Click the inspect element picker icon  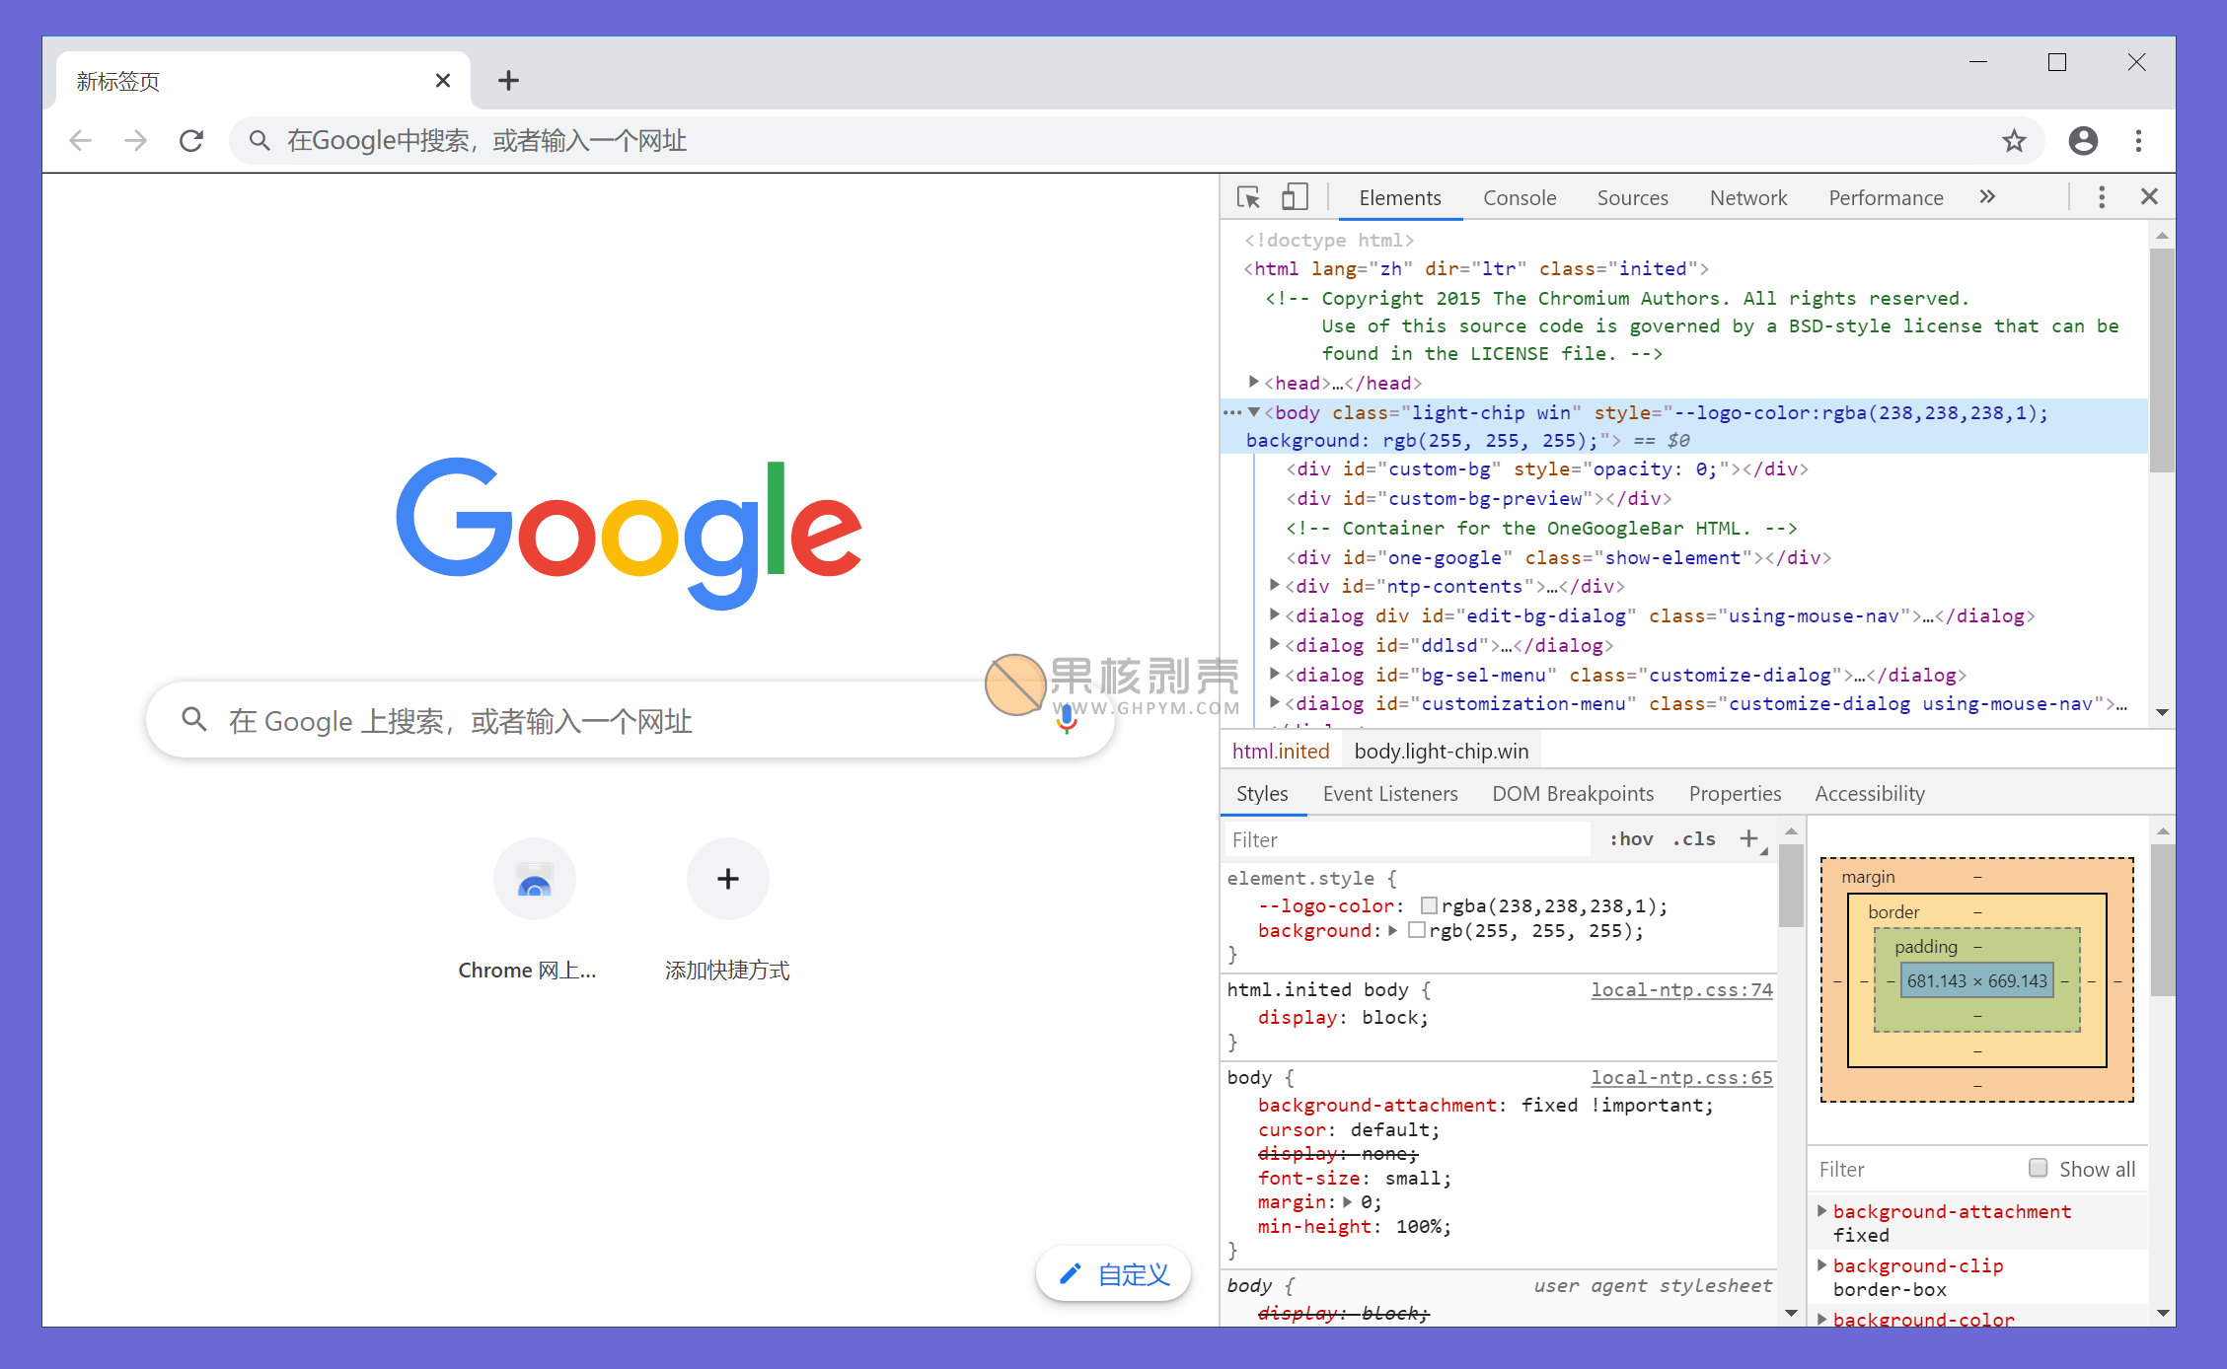coord(1248,197)
